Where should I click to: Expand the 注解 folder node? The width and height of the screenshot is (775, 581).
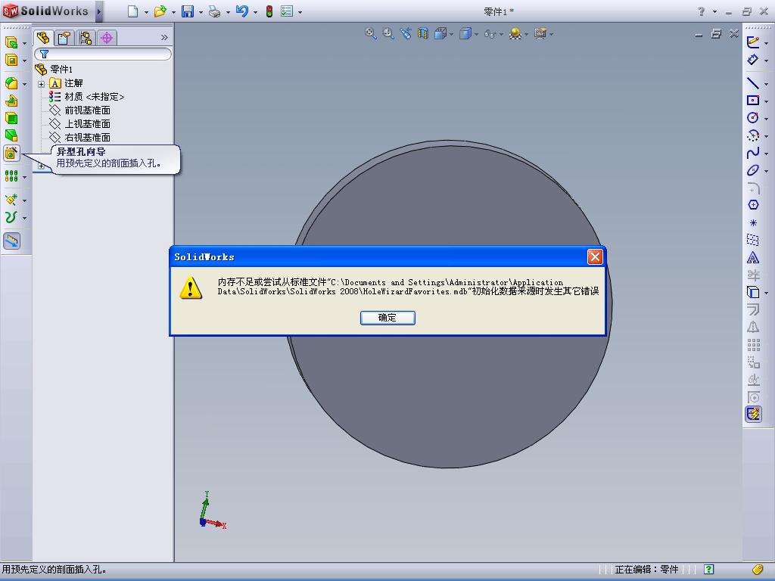coord(42,84)
